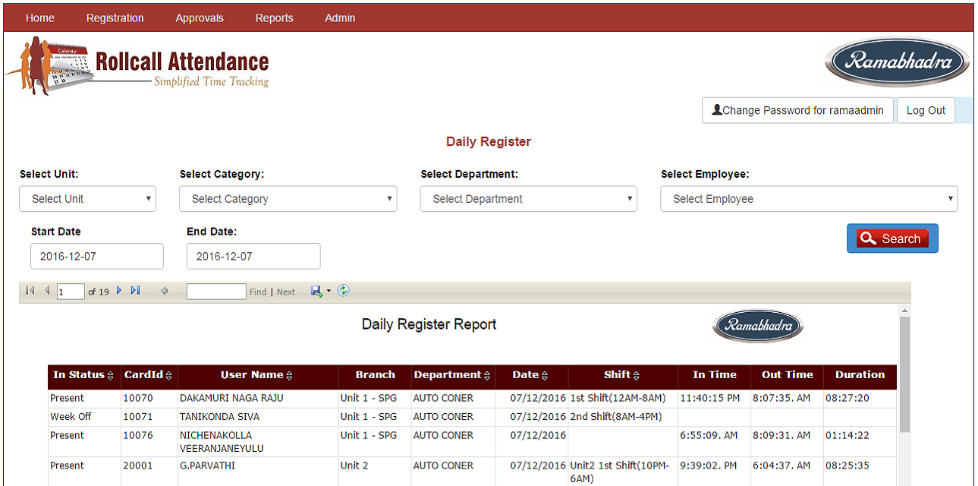
Task: Go to previous report page
Action: coord(47,291)
